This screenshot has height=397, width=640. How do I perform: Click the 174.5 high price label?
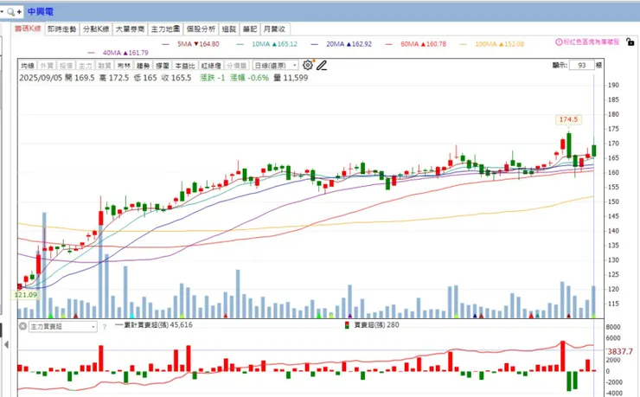pyautogui.click(x=568, y=119)
